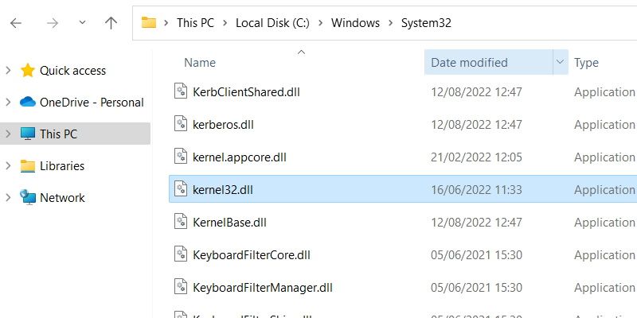Expand the This PC tree node
The image size is (637, 318).
[8, 134]
